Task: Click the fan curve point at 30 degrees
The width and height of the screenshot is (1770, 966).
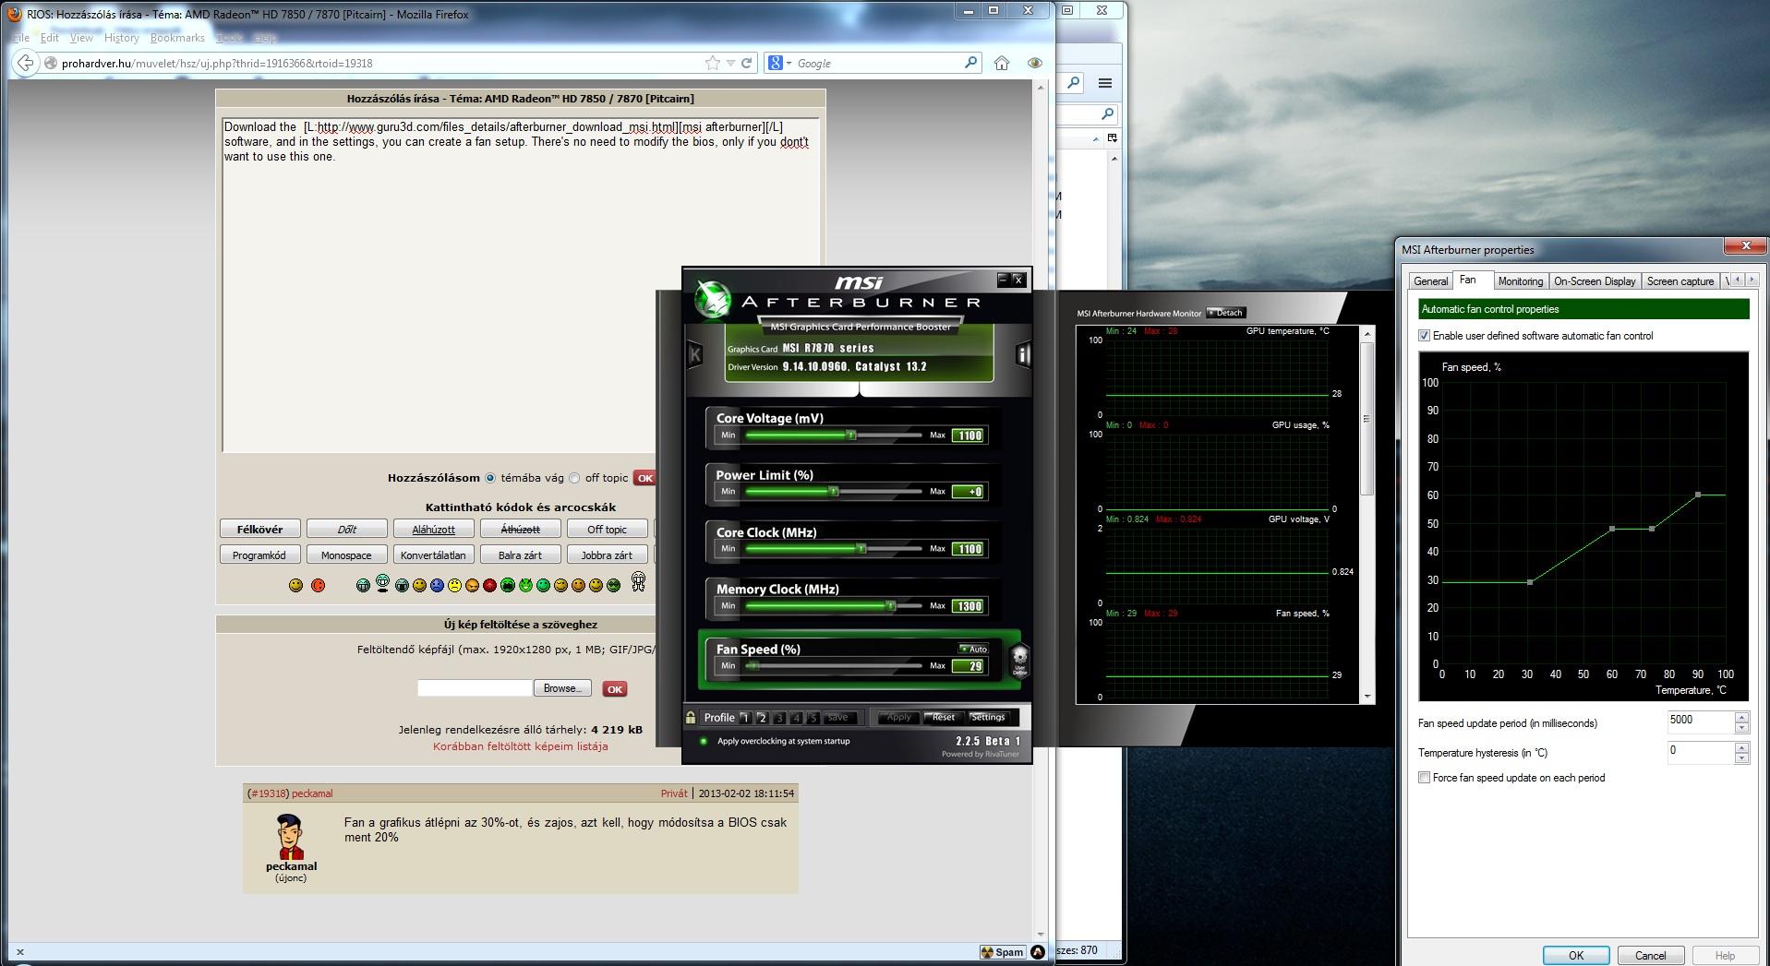Action: 1530,582
